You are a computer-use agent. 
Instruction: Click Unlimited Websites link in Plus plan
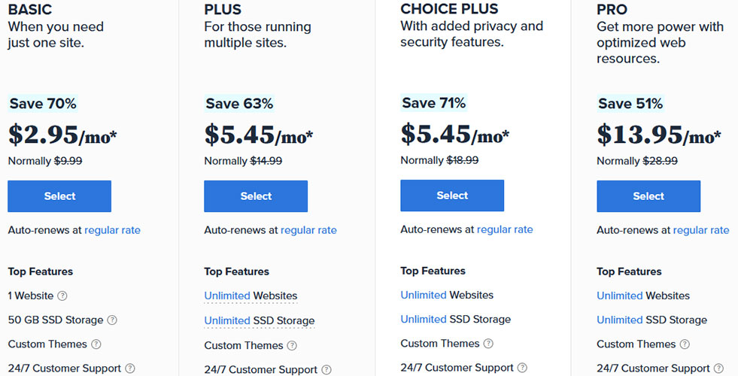point(251,296)
